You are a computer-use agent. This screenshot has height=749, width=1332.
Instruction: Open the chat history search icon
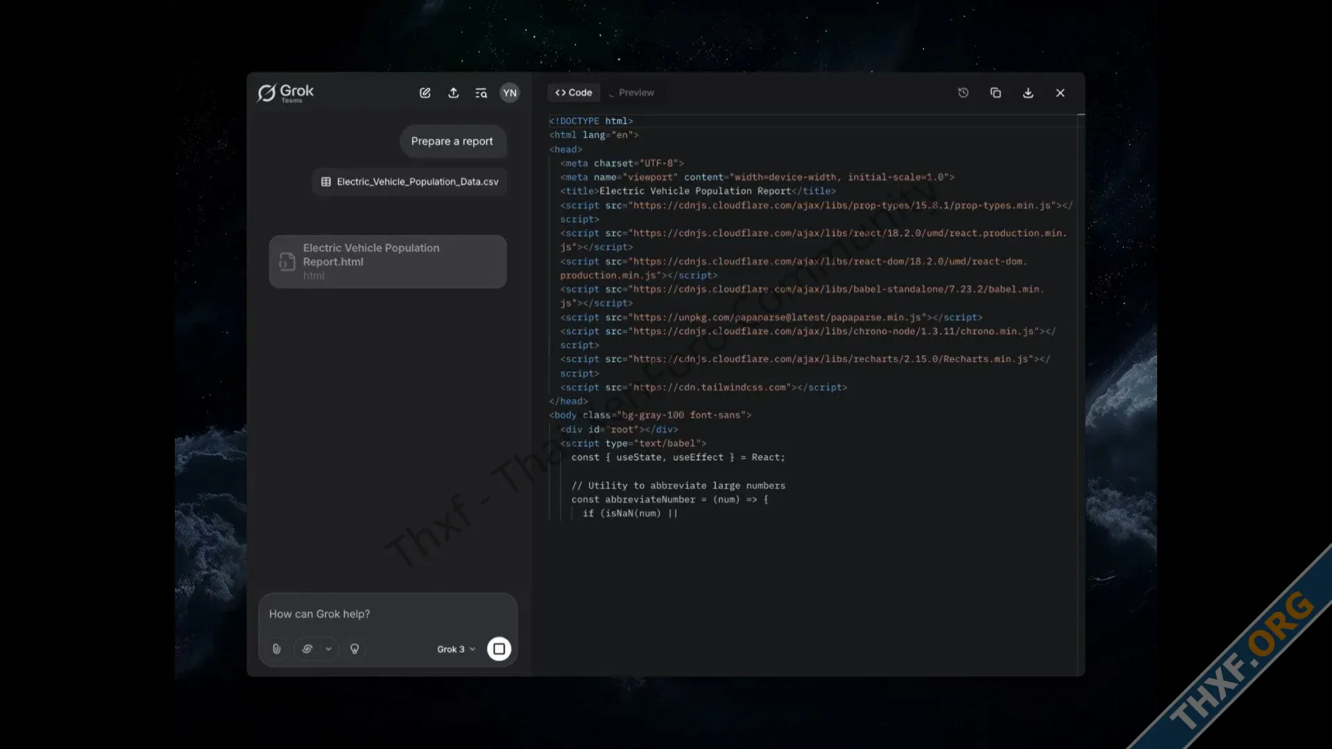tap(481, 93)
